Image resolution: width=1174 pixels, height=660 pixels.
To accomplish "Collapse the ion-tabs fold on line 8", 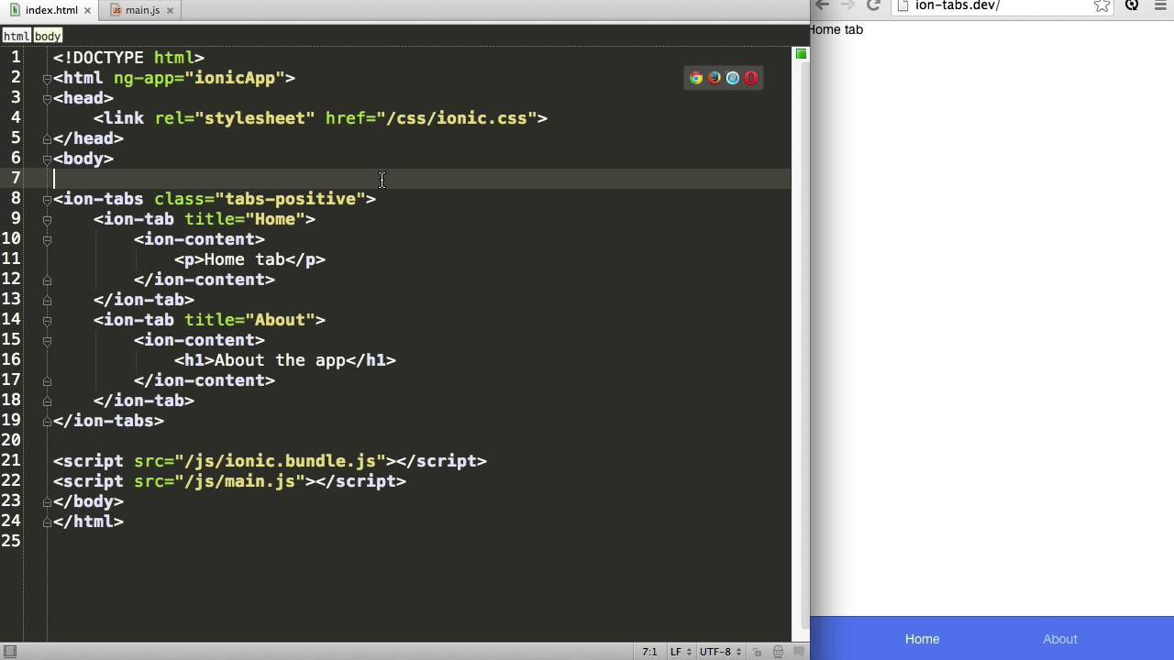I will (x=46, y=199).
